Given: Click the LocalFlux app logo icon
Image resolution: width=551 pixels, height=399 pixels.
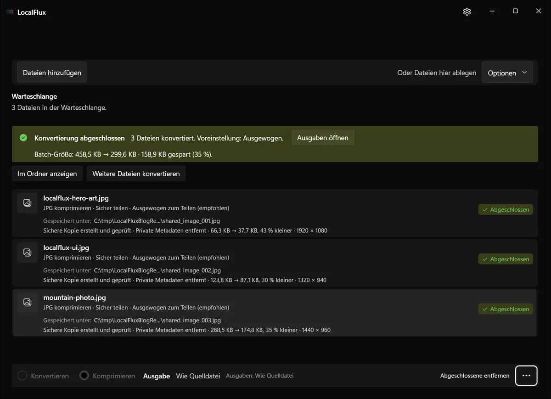Looking at the screenshot, I should (x=10, y=12).
